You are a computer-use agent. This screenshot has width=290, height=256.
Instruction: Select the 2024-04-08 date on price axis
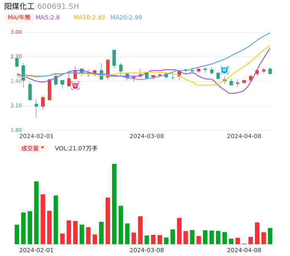(x=244, y=136)
